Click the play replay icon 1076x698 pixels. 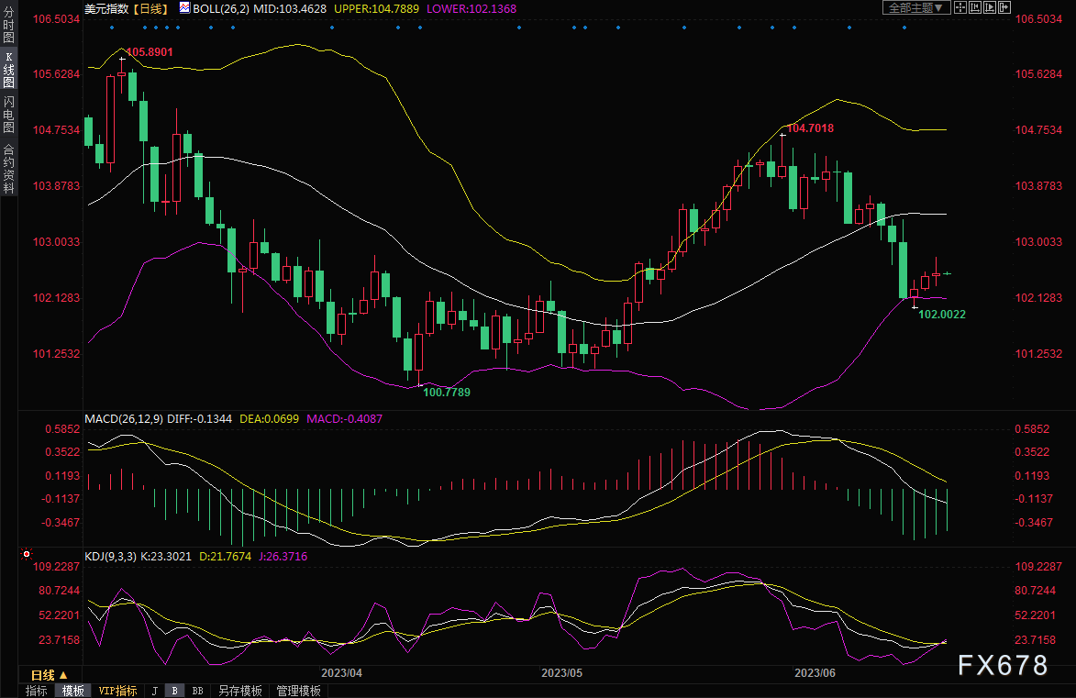990,7
